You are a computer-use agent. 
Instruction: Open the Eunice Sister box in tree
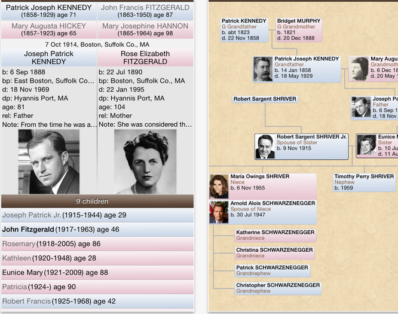(377, 146)
